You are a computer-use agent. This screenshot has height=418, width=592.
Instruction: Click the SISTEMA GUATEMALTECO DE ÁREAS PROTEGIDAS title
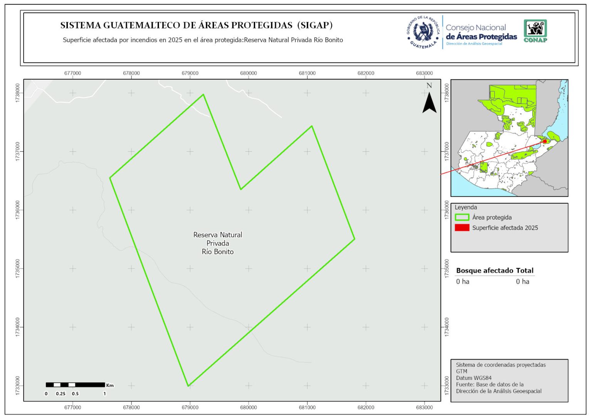pos(196,25)
